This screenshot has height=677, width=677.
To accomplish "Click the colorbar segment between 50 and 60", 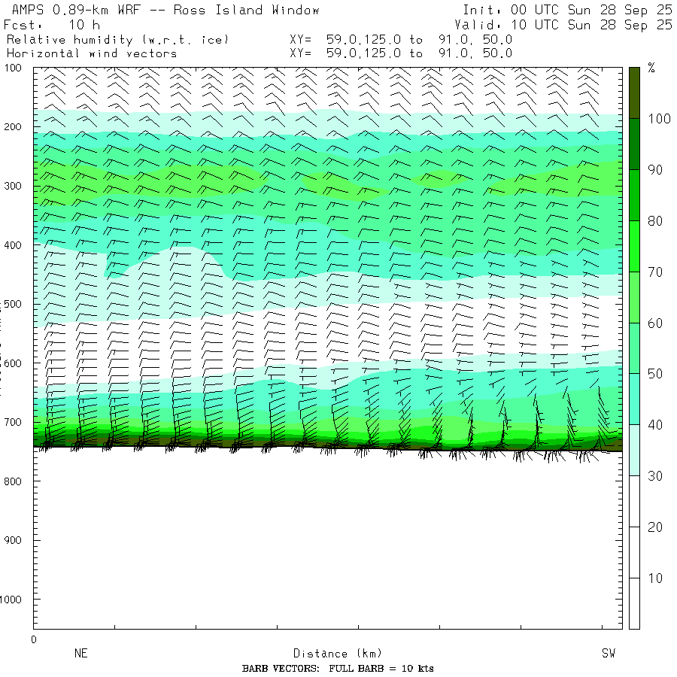I will 634,348.
